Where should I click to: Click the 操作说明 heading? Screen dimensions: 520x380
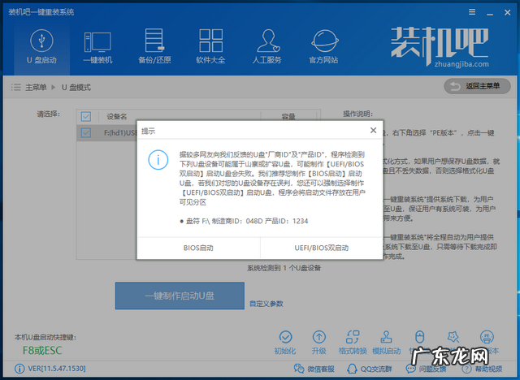tap(357, 114)
